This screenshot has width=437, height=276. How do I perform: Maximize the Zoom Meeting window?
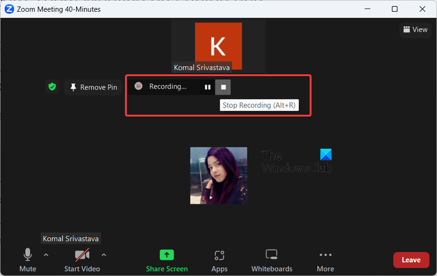395,9
